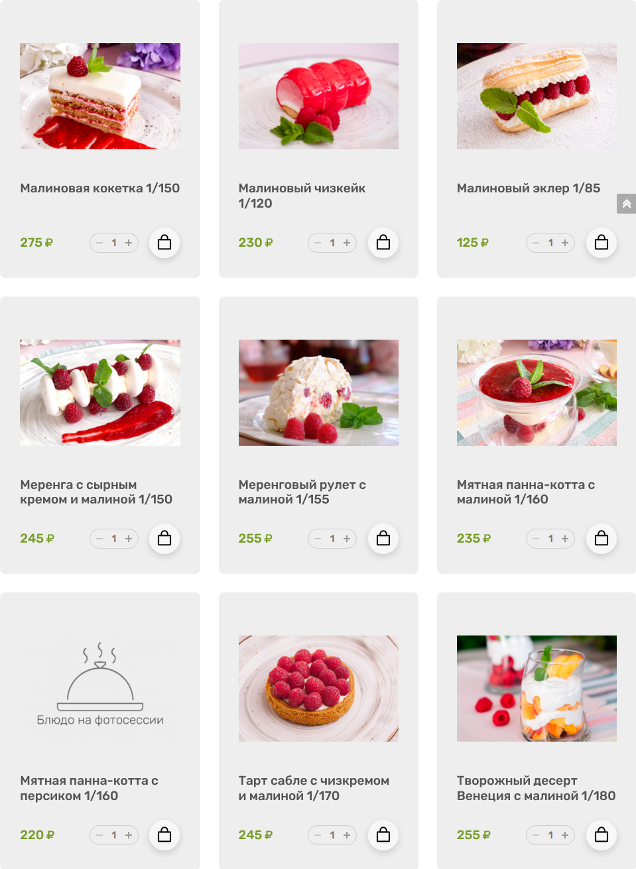Click the scroll-to-top double chevron button
Image resolution: width=636 pixels, height=869 pixels.
(626, 204)
